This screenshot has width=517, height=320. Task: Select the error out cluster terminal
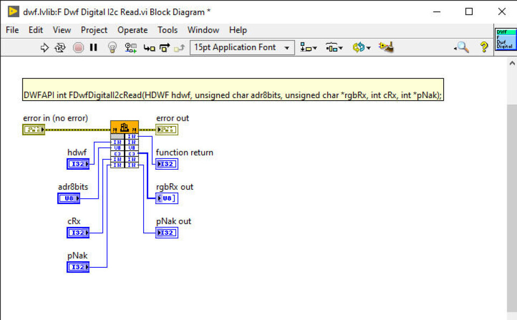167,130
